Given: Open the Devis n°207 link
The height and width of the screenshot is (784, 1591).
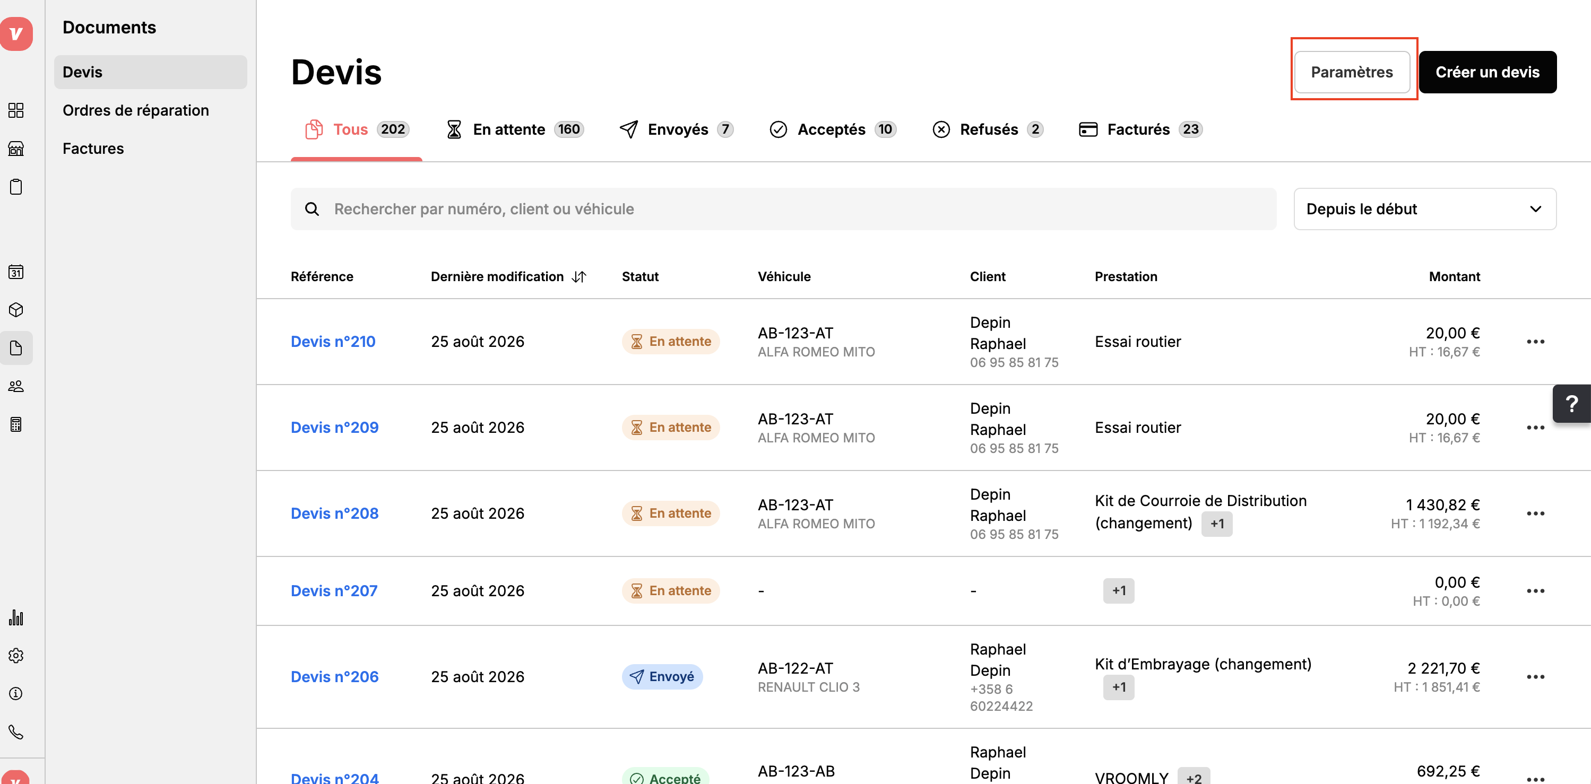Looking at the screenshot, I should click(334, 591).
